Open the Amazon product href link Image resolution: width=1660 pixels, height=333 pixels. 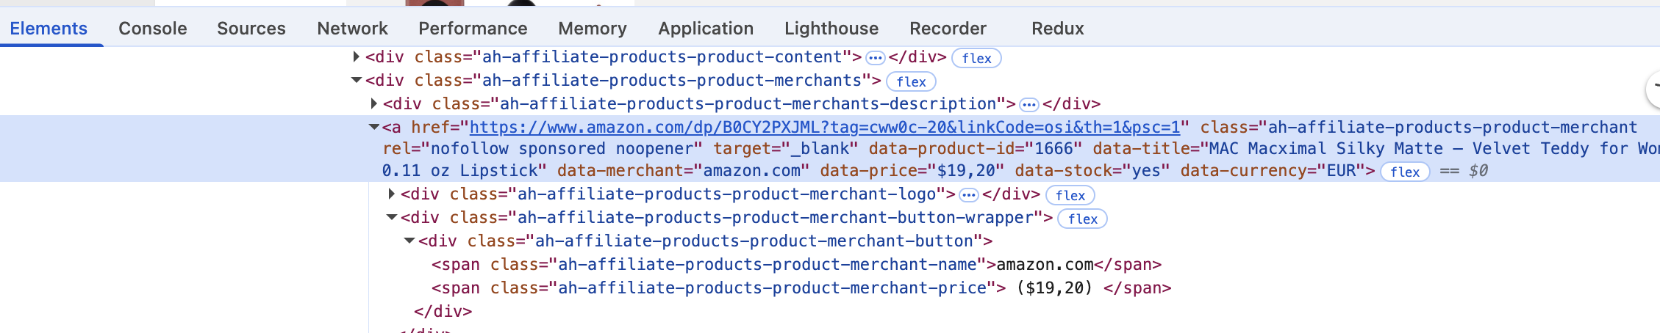[x=824, y=128]
